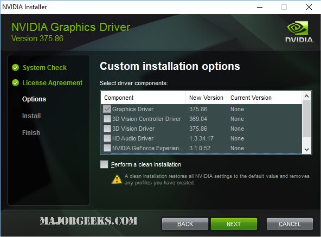The image size is (321, 237).
Task: Click the Current Version column header
Action: (x=264, y=98)
